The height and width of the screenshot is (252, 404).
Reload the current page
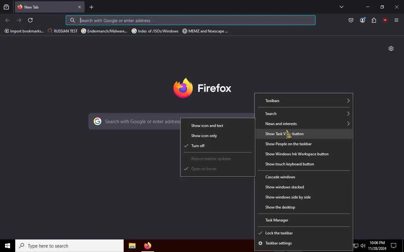(x=30, y=20)
